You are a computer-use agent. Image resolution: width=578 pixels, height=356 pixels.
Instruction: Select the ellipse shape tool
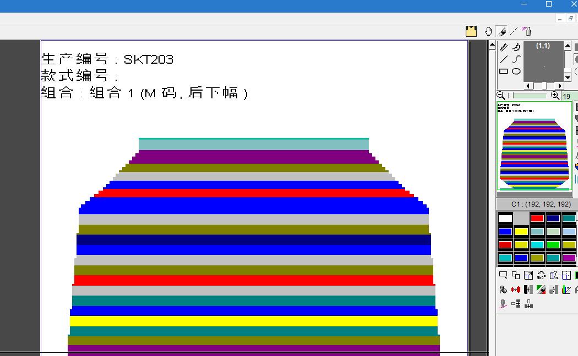point(516,71)
